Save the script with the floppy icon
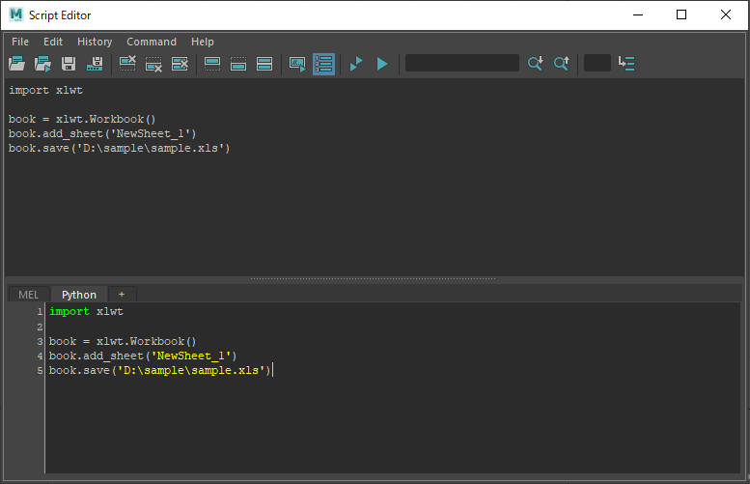Screen dimensions: 750x484 point(69,64)
